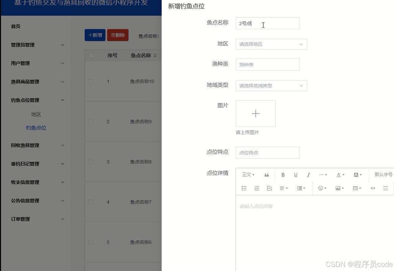Sort table by 鱼点名称 column
Screen dimensions: 394x271
[155, 55]
